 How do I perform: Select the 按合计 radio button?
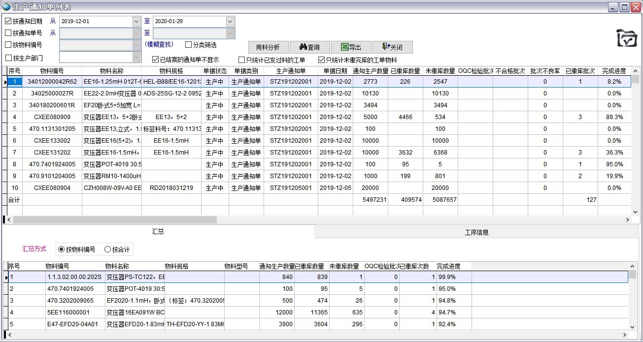click(107, 249)
